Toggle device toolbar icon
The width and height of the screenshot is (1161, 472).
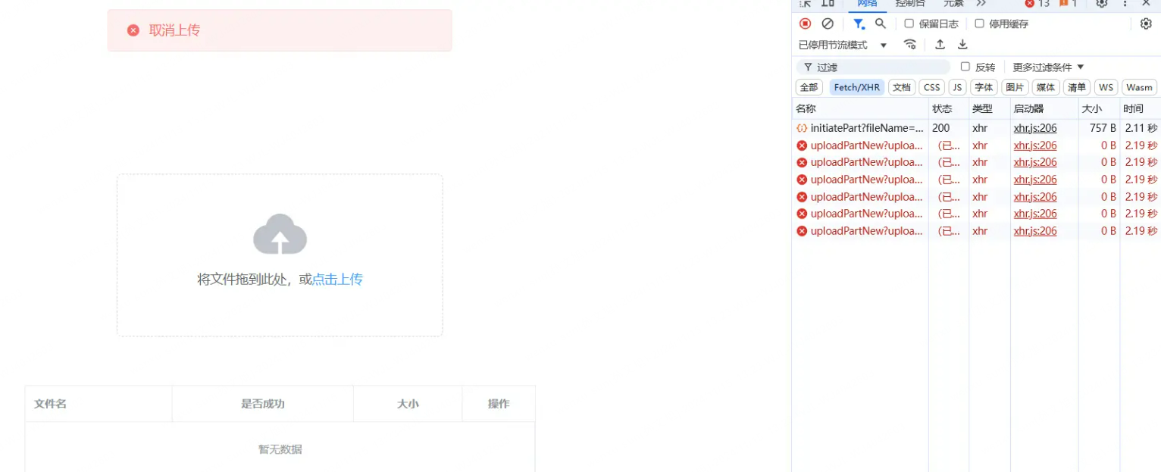828,3
